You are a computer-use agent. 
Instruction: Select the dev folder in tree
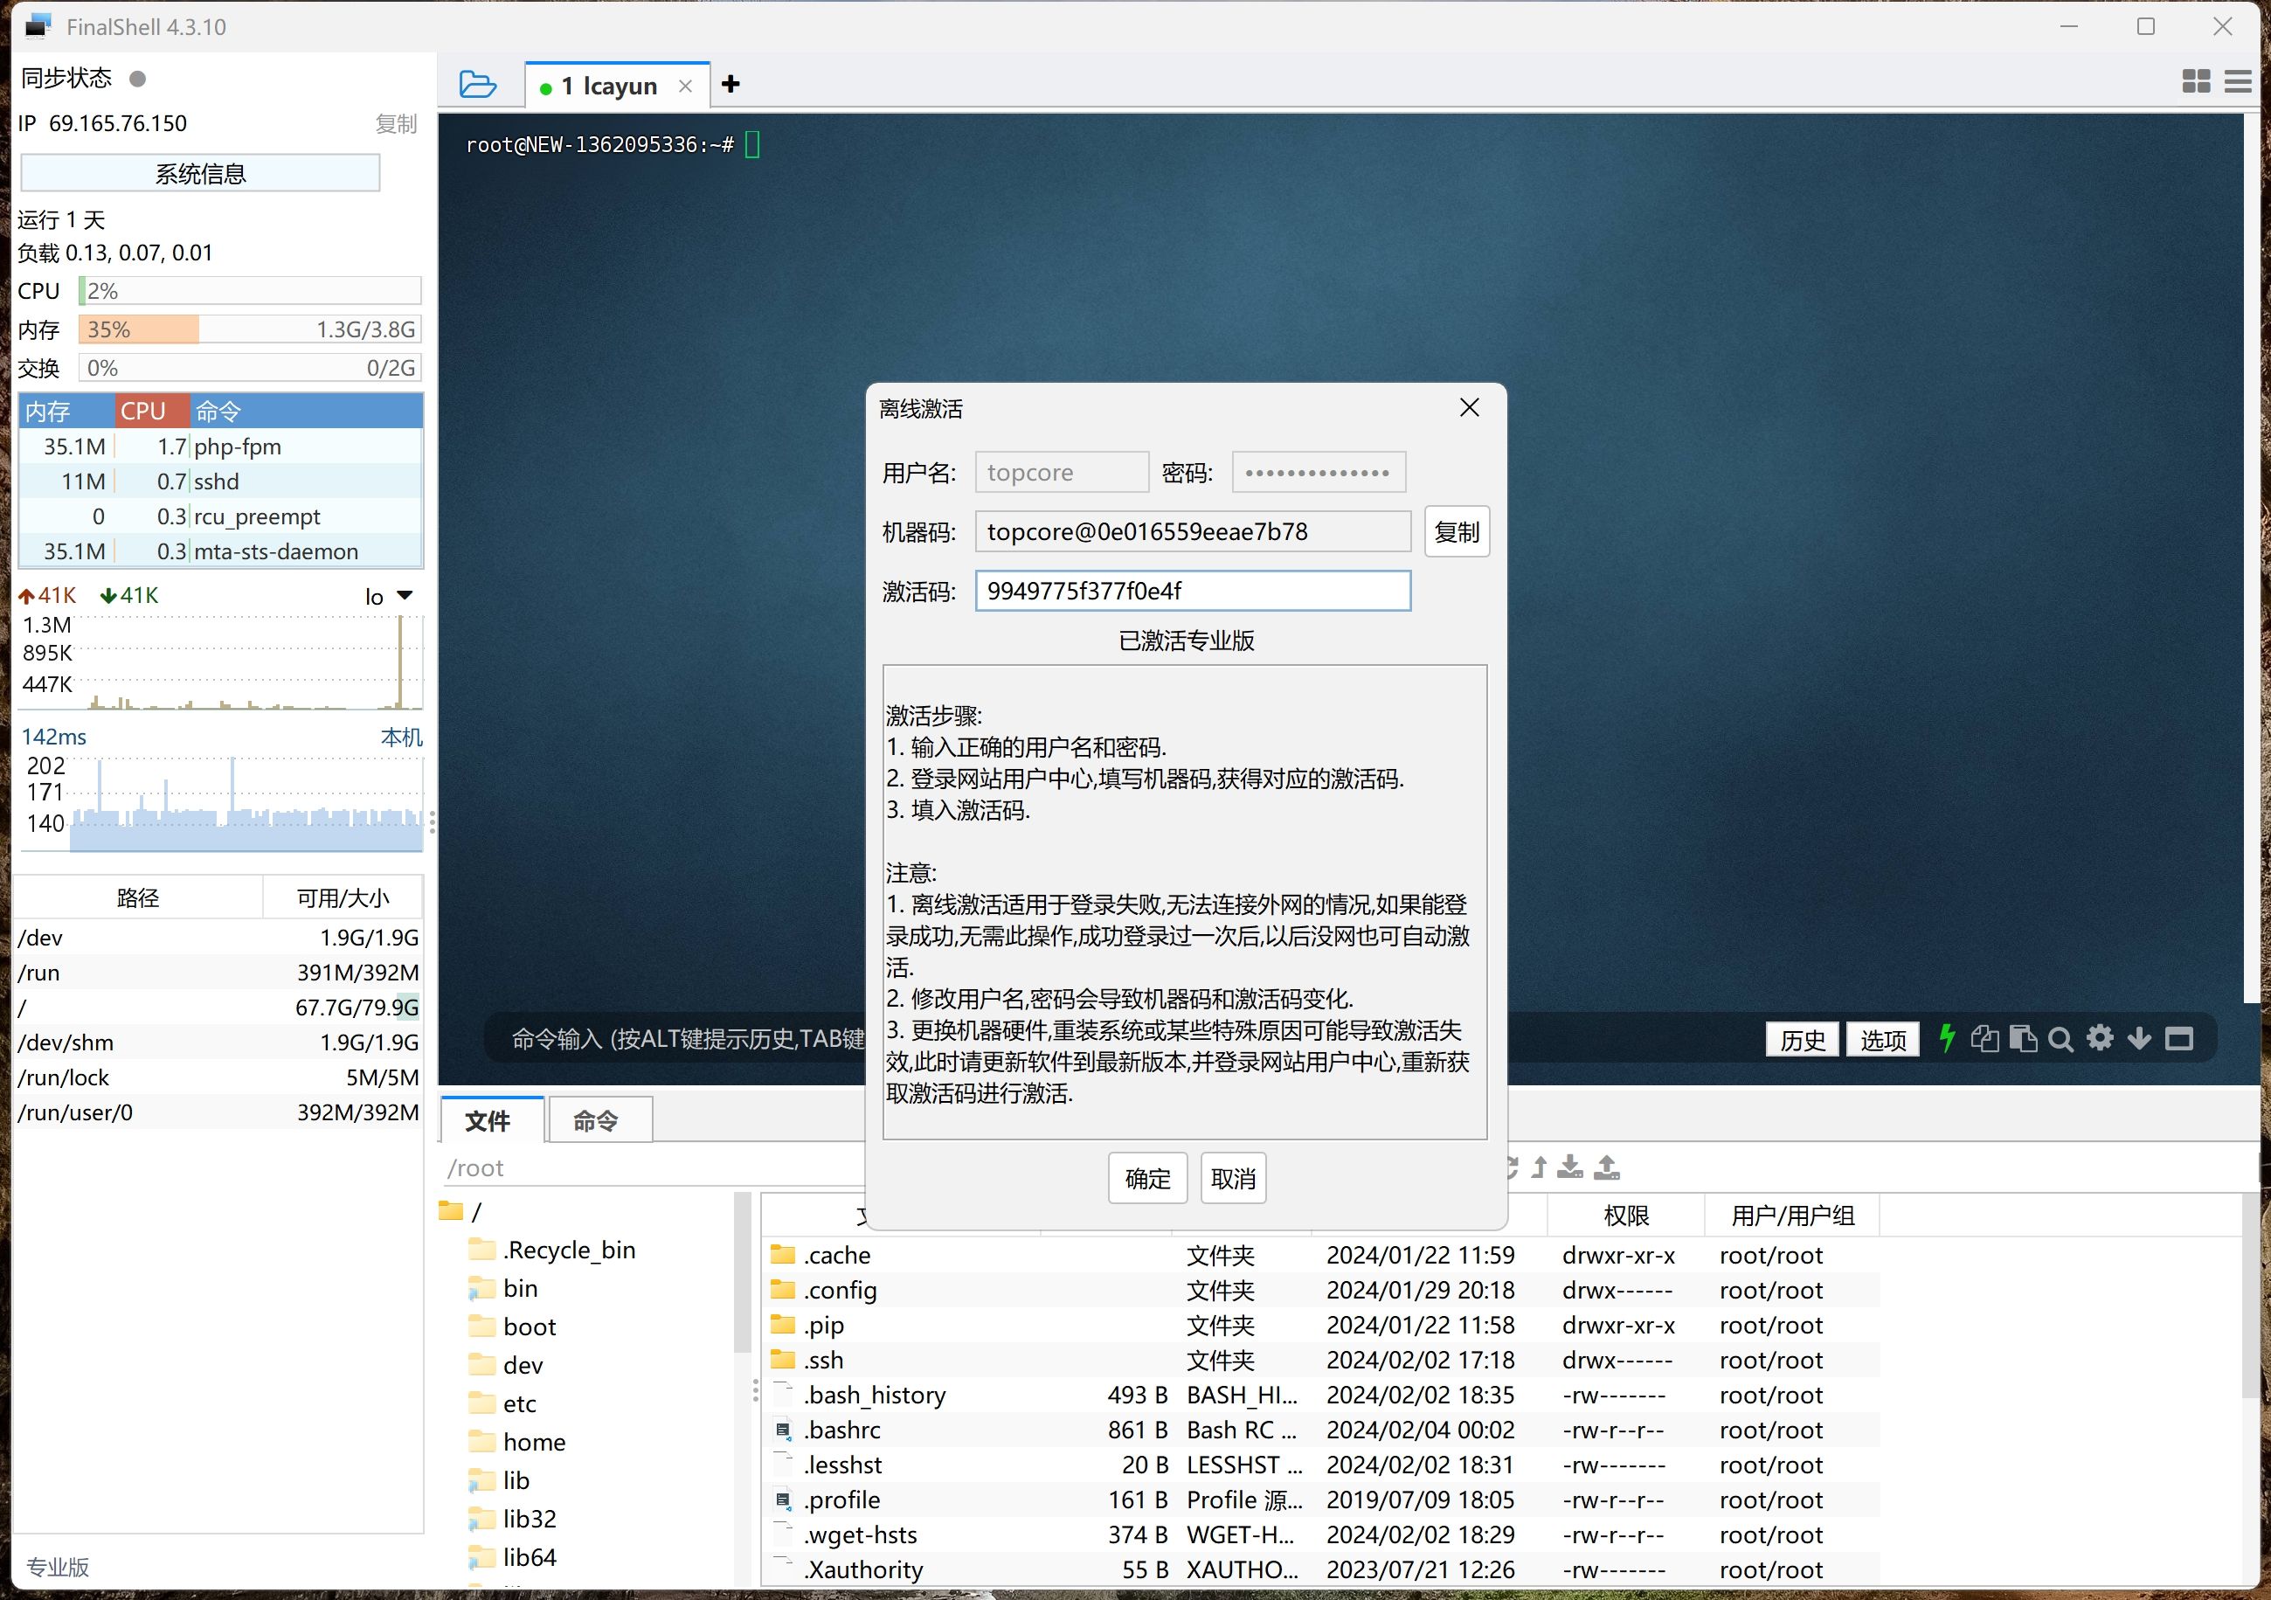[x=505, y=1366]
